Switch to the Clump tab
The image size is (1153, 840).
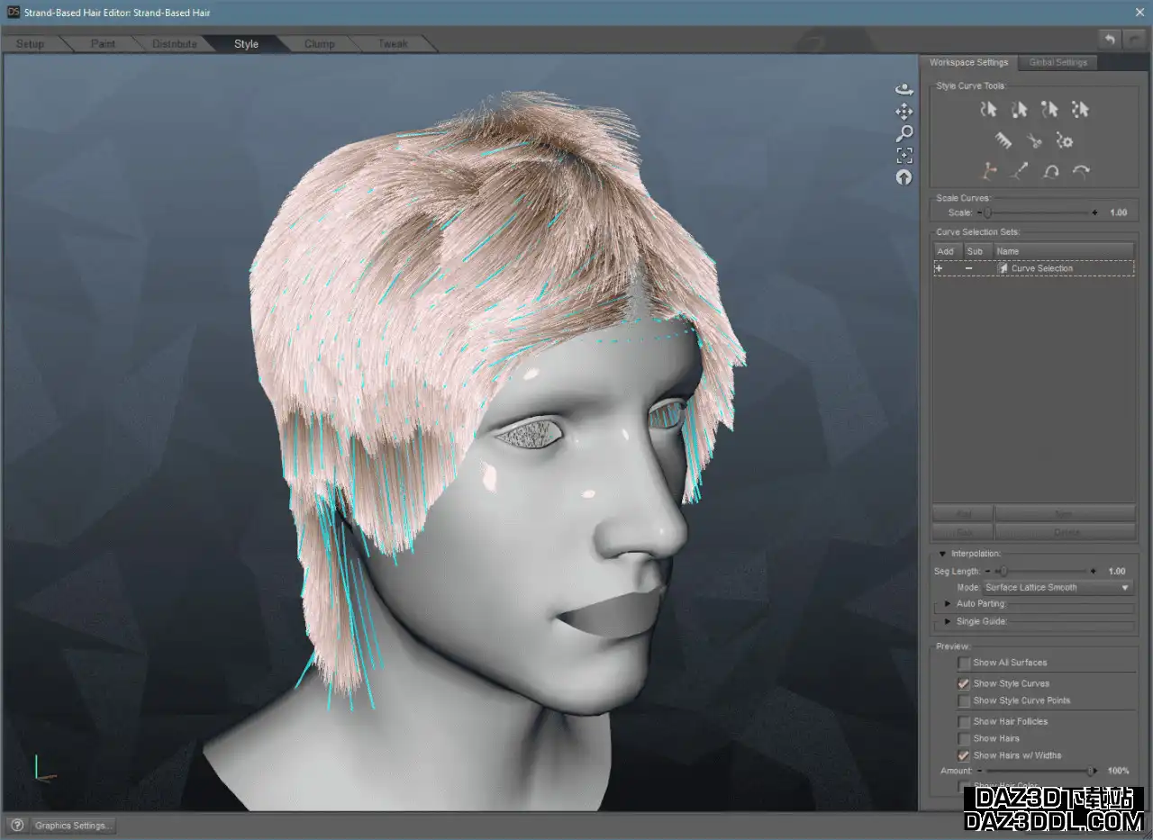[x=319, y=44]
